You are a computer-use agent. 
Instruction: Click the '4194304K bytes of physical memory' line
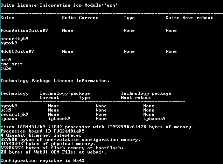point(48,144)
